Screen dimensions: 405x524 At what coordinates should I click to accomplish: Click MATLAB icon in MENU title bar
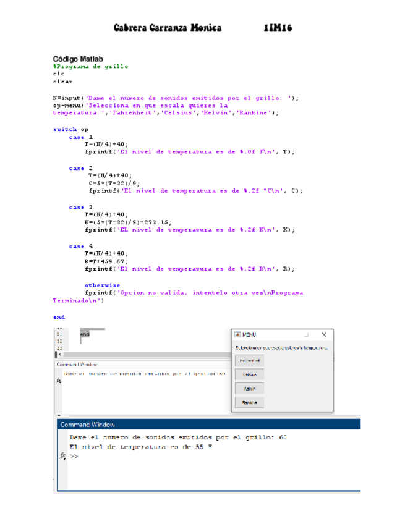pyautogui.click(x=237, y=334)
